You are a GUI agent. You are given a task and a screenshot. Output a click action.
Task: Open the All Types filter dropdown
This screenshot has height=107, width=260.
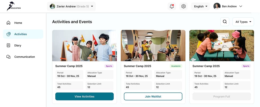coord(243,22)
